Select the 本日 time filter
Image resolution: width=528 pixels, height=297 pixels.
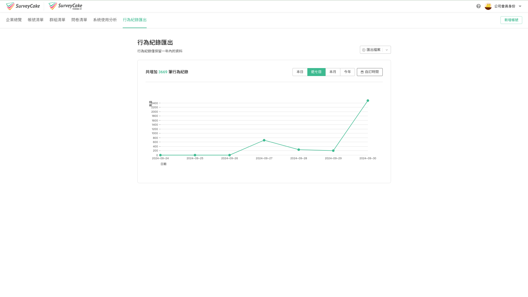[x=300, y=72]
